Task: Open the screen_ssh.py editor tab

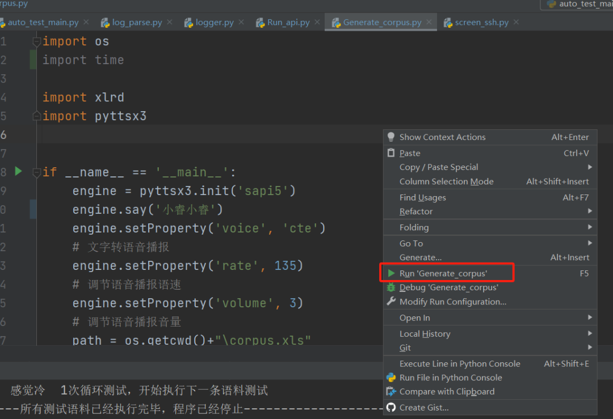Action: click(x=482, y=22)
